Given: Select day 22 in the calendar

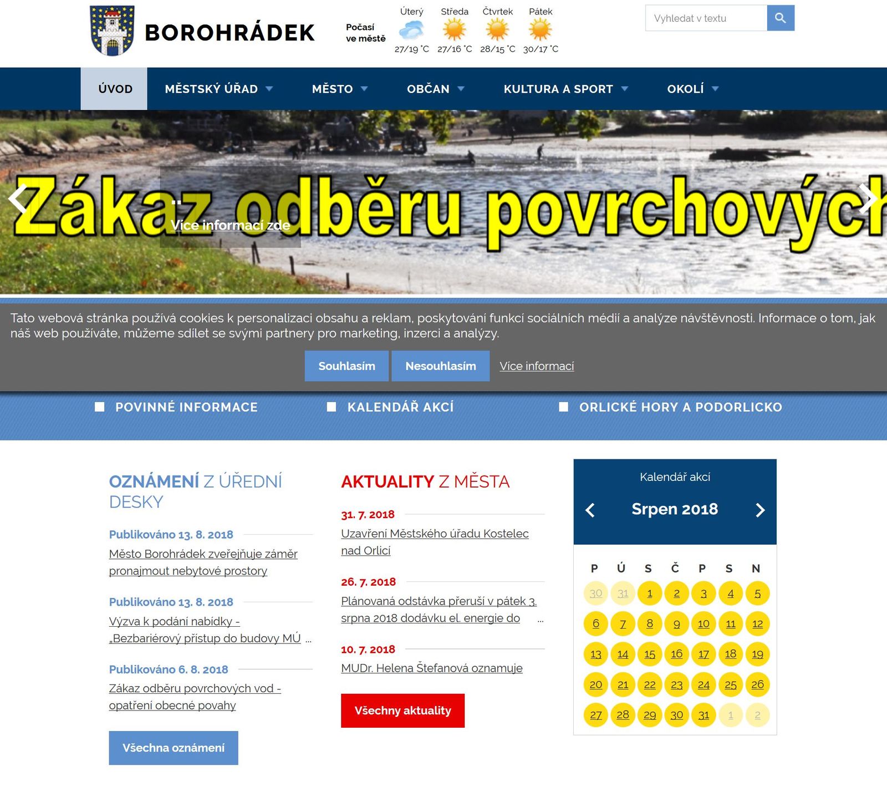Looking at the screenshot, I should (x=650, y=684).
